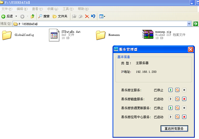Minimize the F:\USERDATA$ Explorer window
This screenshot has height=139, width=199.
coord(192,3)
